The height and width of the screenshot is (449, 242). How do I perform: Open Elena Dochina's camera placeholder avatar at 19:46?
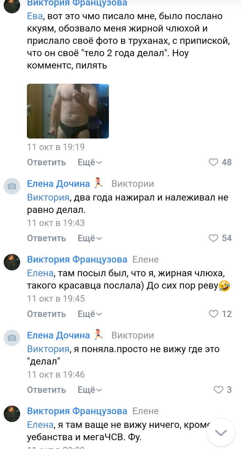click(x=12, y=338)
